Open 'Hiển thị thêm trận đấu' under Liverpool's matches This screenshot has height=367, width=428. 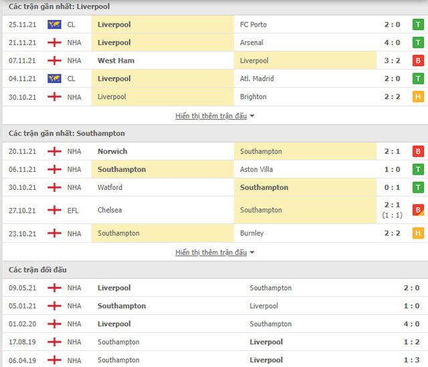coord(211,116)
